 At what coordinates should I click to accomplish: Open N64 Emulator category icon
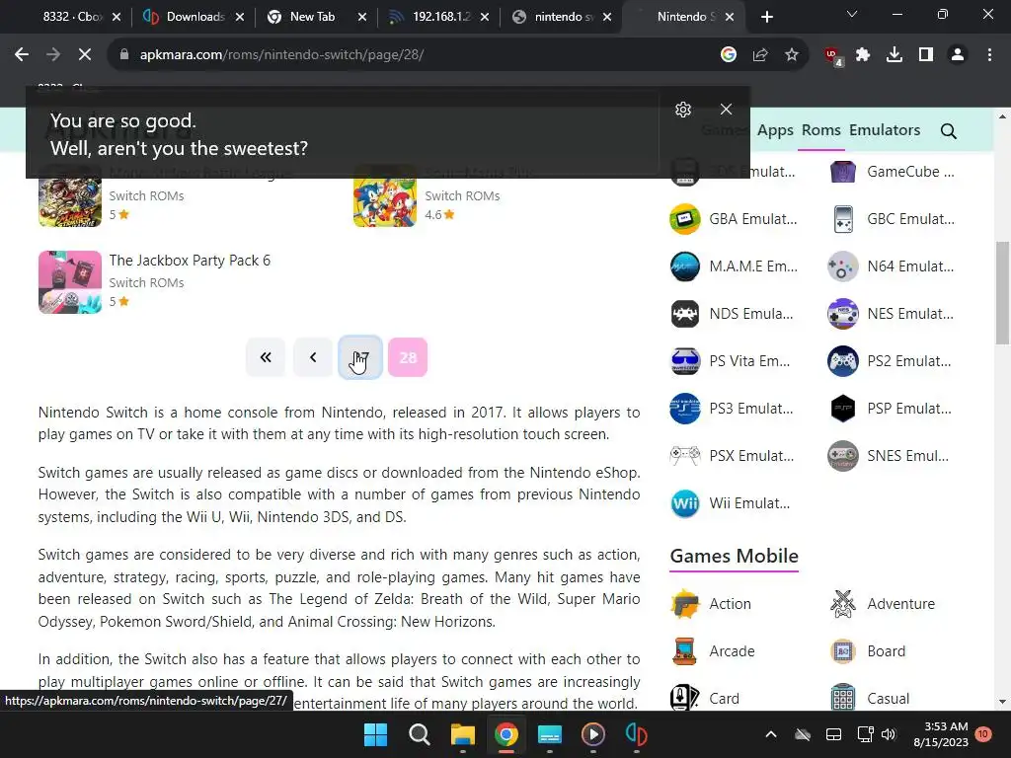click(843, 266)
